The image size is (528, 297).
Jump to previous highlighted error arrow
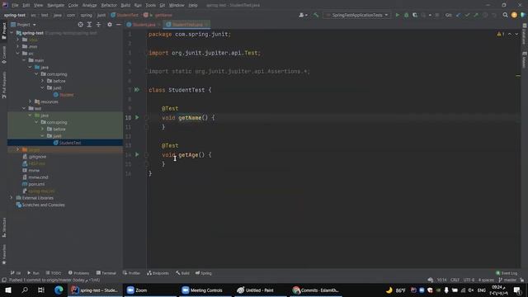tap(510, 34)
